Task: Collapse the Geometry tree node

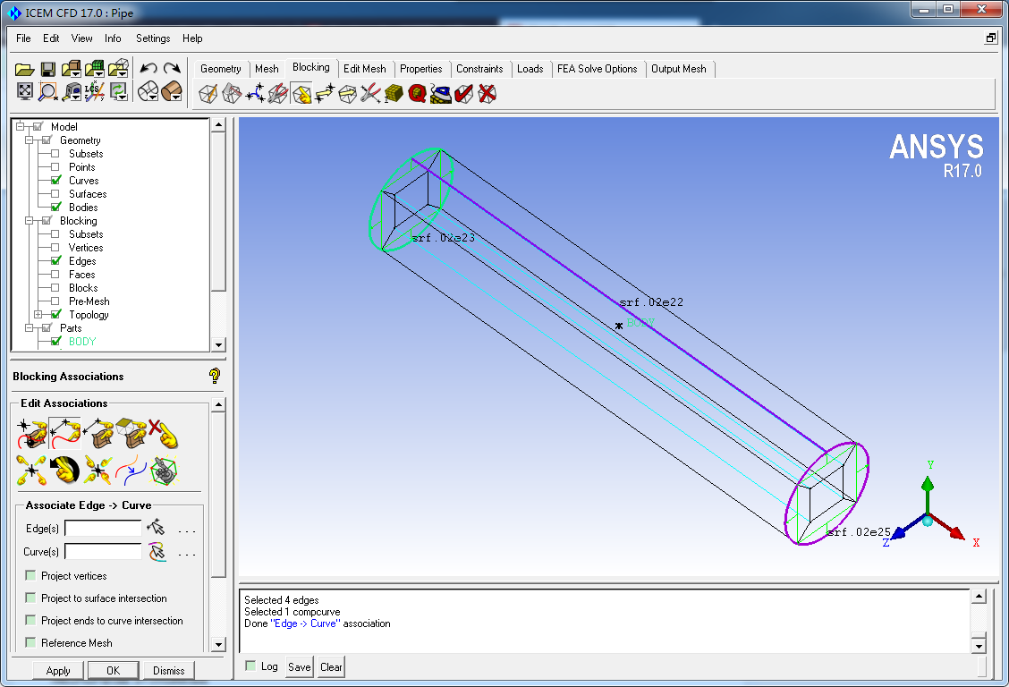Action: pos(29,140)
